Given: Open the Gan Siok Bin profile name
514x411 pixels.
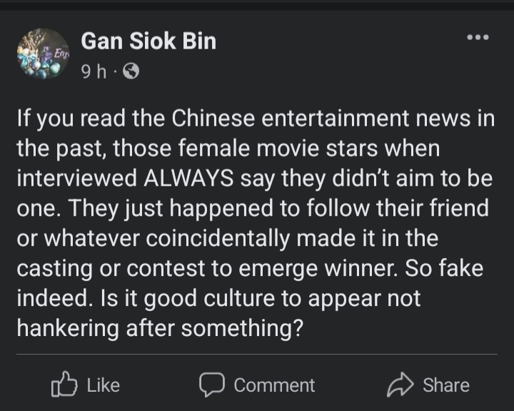Looking at the screenshot, I should point(148,41).
